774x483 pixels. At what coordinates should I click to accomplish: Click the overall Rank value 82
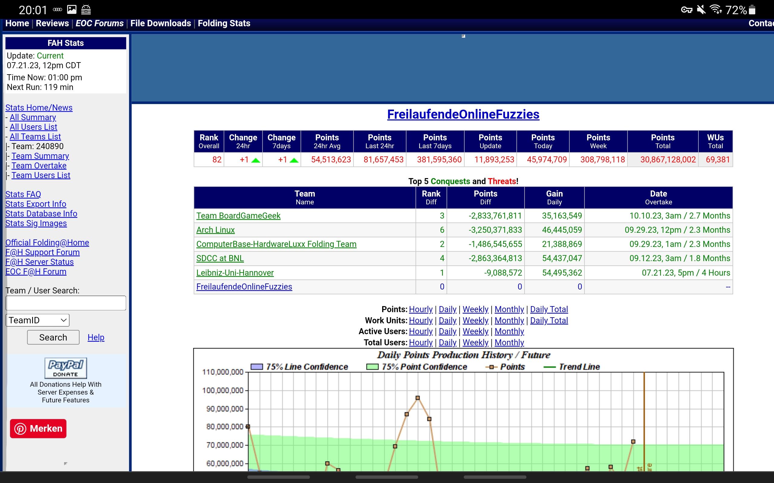pos(217,159)
